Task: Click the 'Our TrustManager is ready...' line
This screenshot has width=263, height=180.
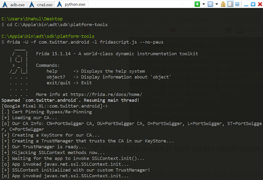Action: [x=44, y=147]
